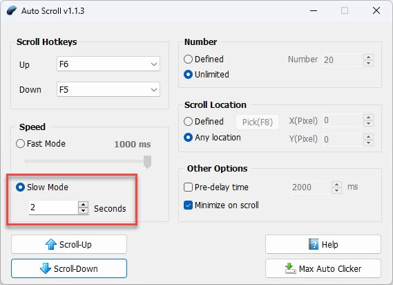
Task: Click the Slow Mode seconds input field
Action: (x=54, y=208)
